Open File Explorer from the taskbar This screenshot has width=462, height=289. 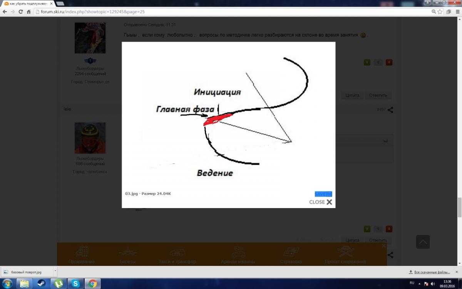(x=24, y=284)
